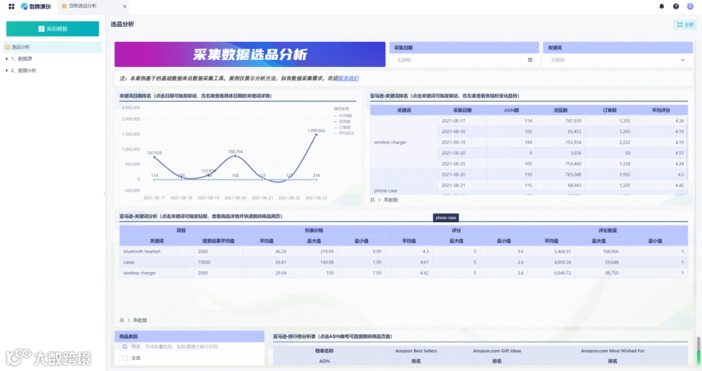Viewport: 702px width, 371px height.
Task: Click the 采集日期 date input field
Action: click(464, 60)
